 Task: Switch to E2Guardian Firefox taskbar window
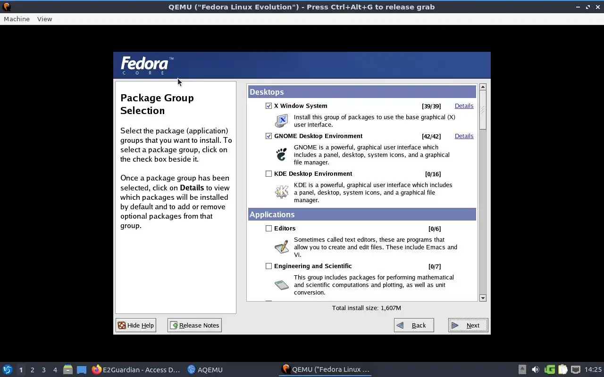point(136,369)
